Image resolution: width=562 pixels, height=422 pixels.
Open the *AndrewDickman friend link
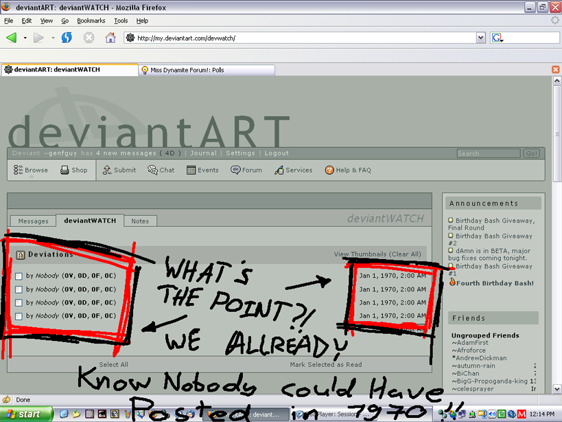coord(479,358)
